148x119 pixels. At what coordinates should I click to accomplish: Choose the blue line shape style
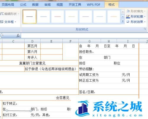click(44, 16)
